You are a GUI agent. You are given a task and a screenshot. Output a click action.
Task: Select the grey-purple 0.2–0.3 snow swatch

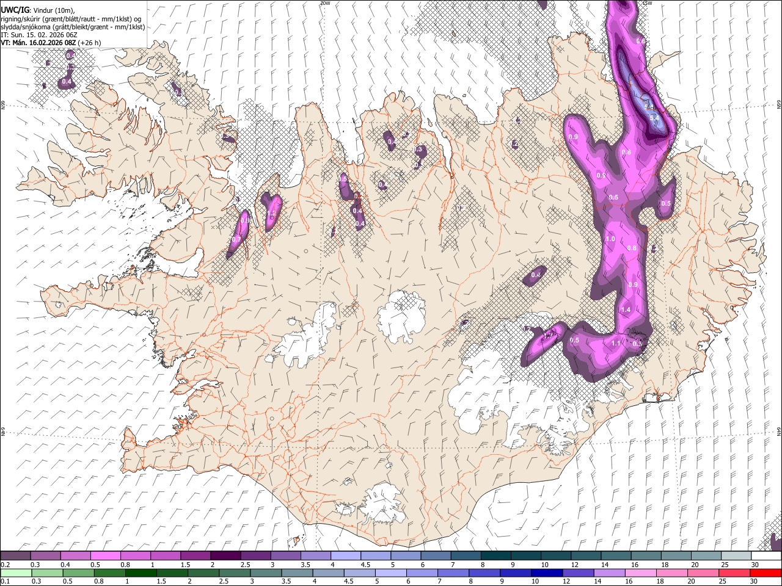click(x=15, y=556)
